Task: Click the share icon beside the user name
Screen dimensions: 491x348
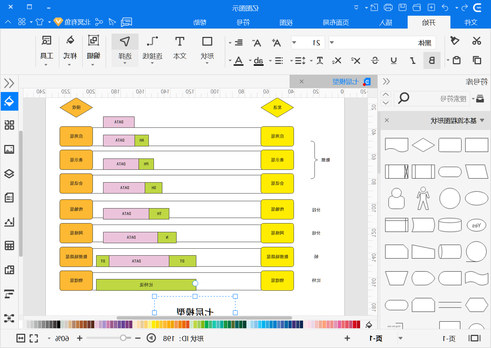Action: pyautogui.click(x=99, y=22)
